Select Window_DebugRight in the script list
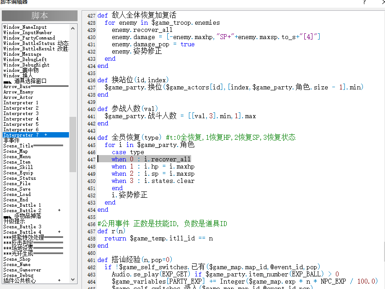 pos(26,65)
